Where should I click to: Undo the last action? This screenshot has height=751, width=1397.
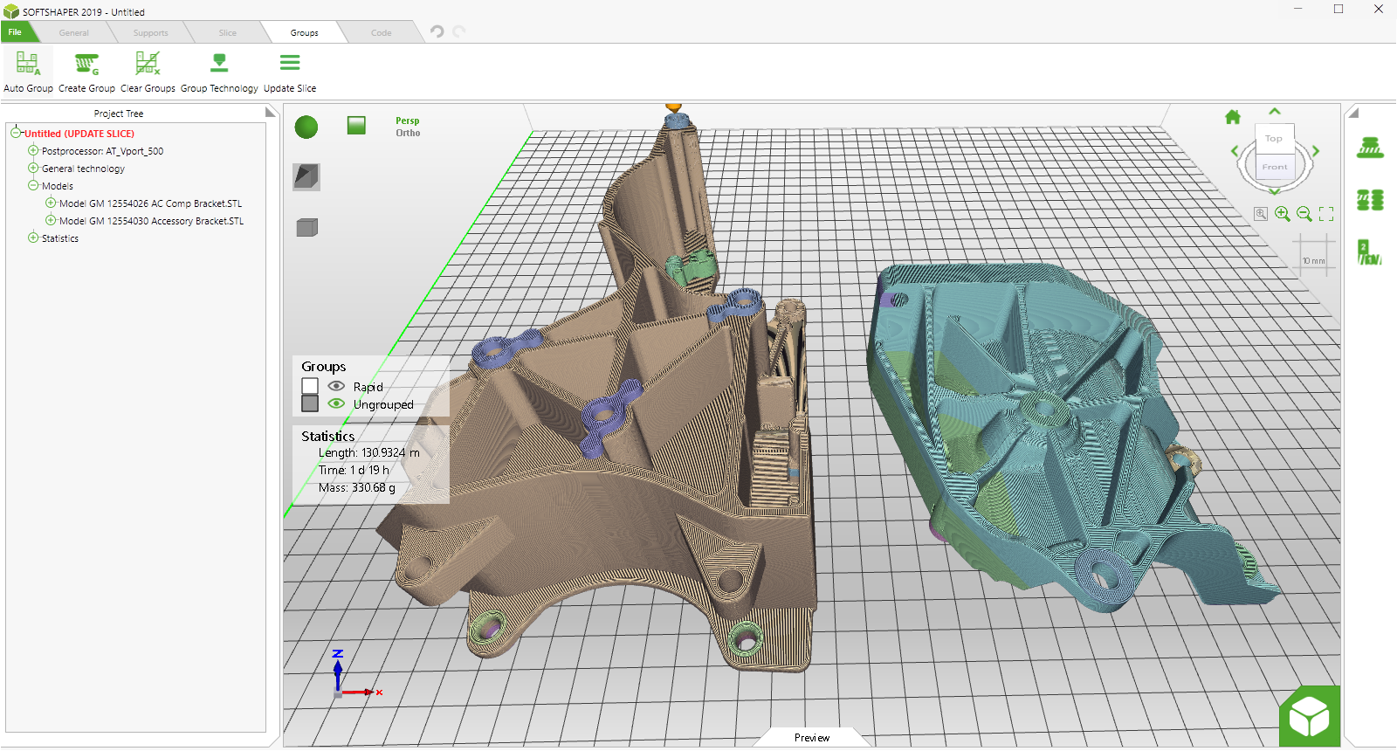click(437, 31)
